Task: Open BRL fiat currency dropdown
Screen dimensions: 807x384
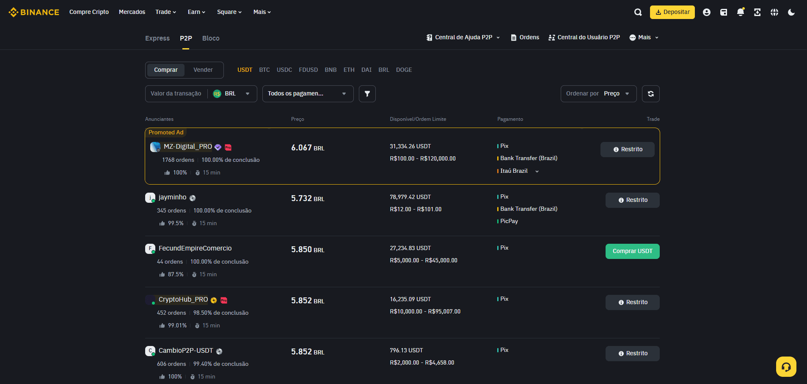Action: coord(231,94)
